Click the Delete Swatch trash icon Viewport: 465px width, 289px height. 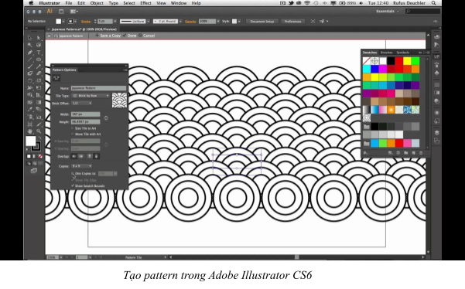[x=421, y=153]
